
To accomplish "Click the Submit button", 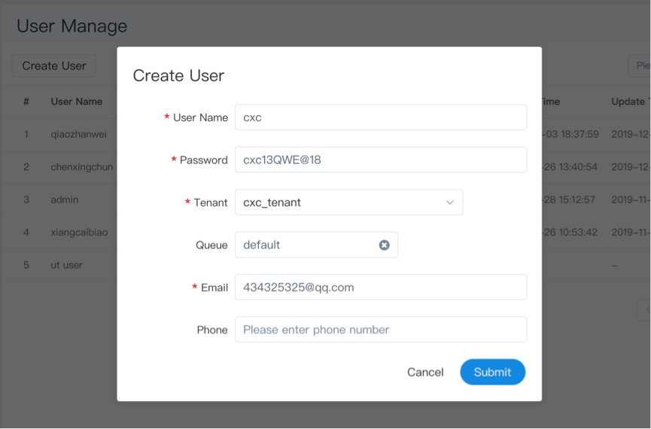I will click(492, 372).
